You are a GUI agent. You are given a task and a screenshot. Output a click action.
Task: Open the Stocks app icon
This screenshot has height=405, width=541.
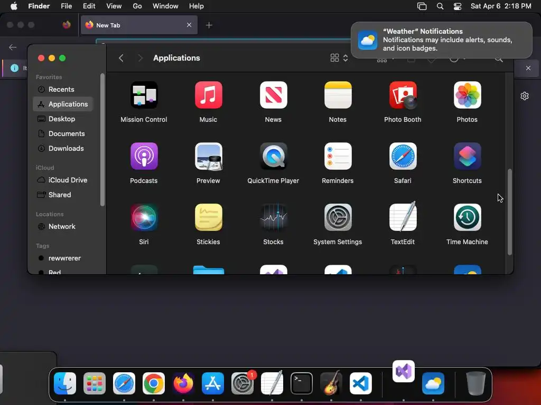click(273, 217)
